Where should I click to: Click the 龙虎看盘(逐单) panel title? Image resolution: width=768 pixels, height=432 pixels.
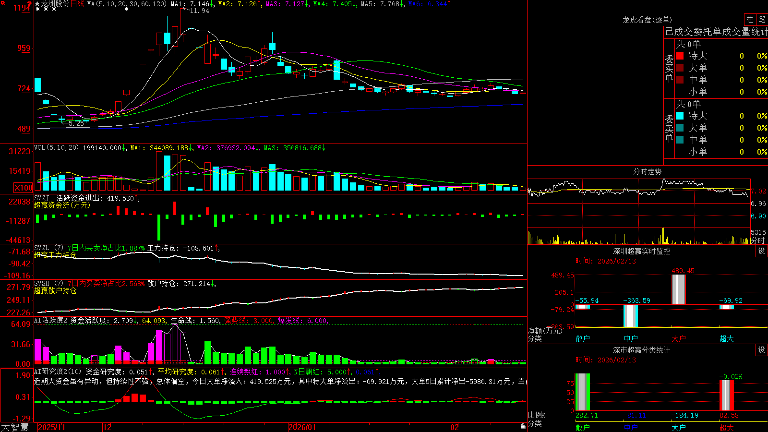pyautogui.click(x=647, y=20)
